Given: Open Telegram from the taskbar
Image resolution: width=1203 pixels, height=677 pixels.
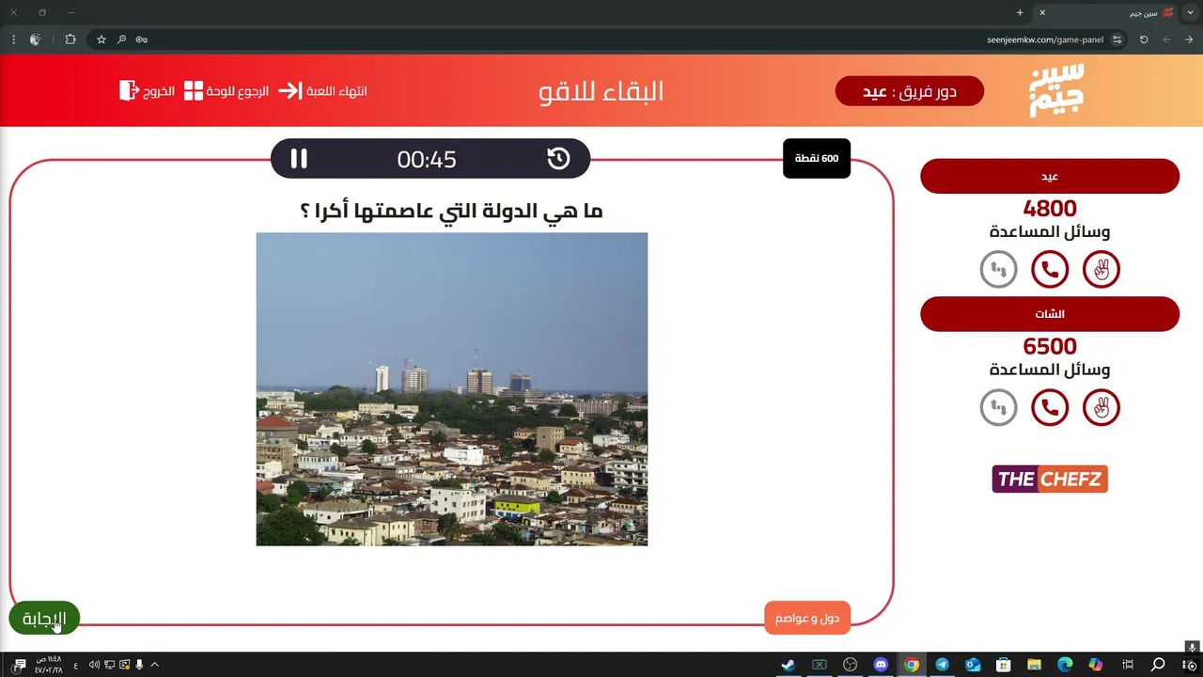Looking at the screenshot, I should (942, 665).
